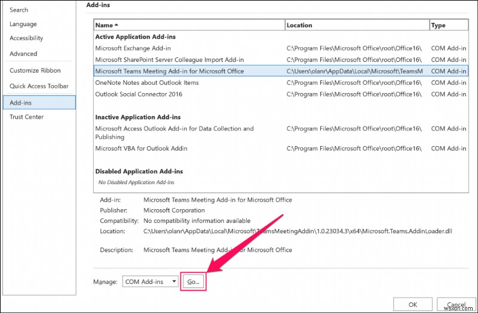
Task: Click the Active Application Add-ins heading
Action: tap(136, 37)
